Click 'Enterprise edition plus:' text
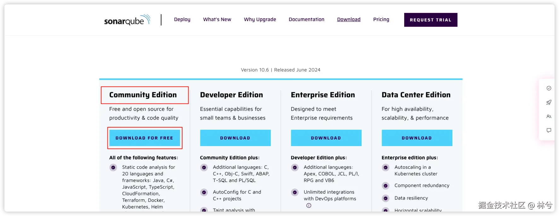Viewport: 559px width, 216px height. click(x=410, y=158)
